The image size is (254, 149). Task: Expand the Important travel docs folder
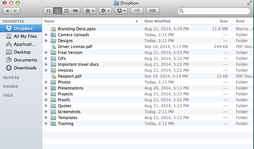[x=46, y=64]
